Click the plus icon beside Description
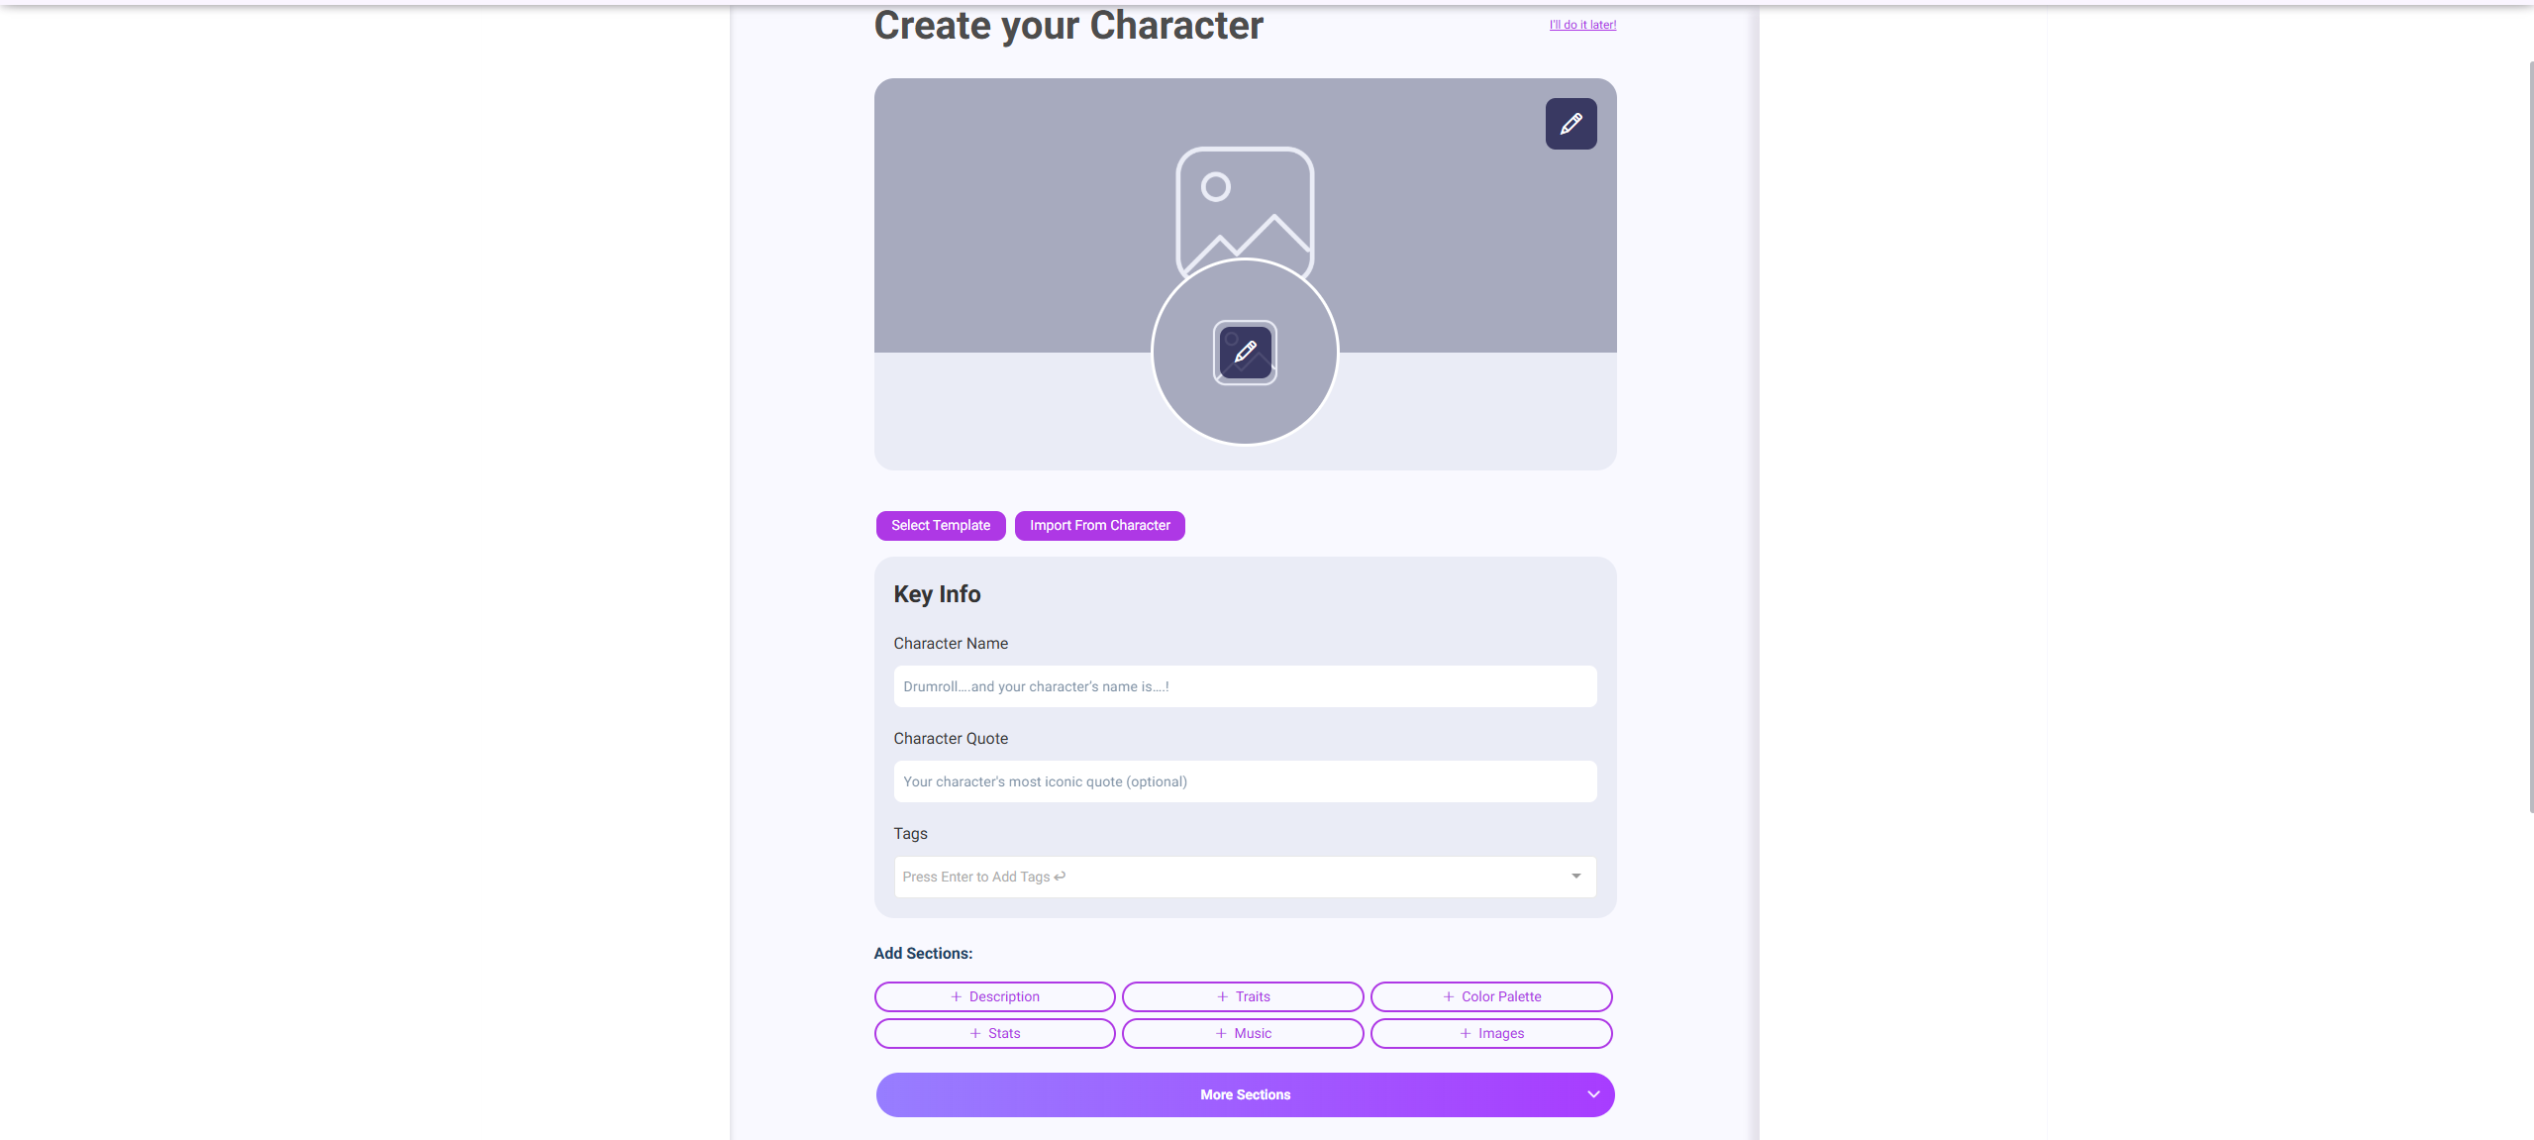The width and height of the screenshot is (2534, 1140). pos(956,996)
